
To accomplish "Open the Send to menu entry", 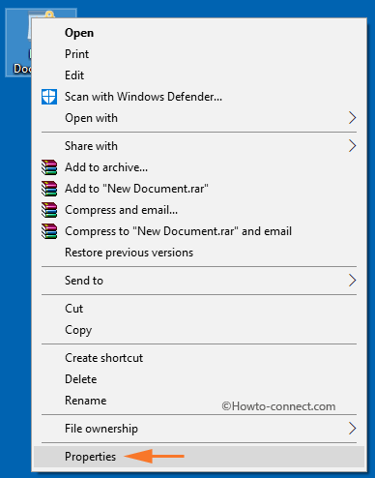I will (199, 281).
